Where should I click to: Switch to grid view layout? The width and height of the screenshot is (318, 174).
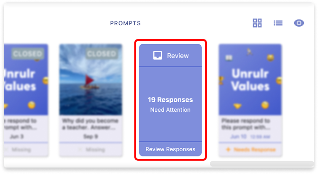tap(257, 23)
